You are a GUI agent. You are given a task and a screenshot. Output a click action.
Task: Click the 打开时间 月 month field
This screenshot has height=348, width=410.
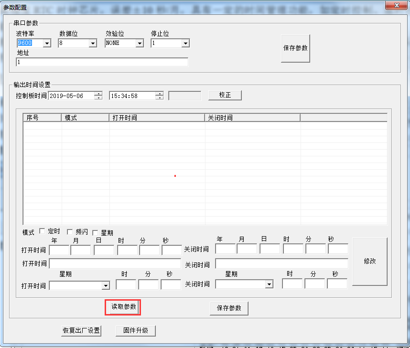click(81, 250)
